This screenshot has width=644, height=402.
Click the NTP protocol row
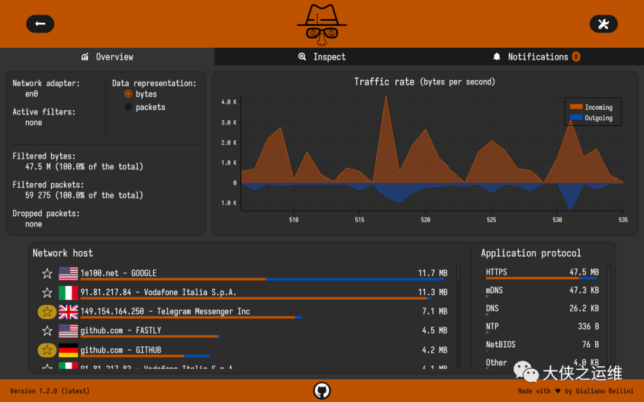542,328
